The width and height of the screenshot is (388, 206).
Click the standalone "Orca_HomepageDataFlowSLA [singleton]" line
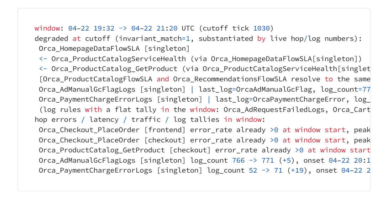tap(114, 49)
